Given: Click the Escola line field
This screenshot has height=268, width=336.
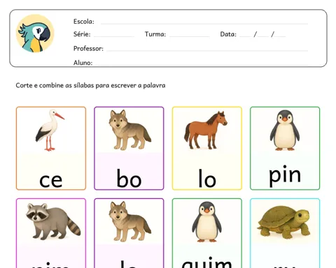Looking at the screenshot, I should coord(204,24).
